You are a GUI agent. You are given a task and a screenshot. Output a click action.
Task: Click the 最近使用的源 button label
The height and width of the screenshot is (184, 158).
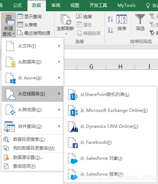[x=37, y=33]
